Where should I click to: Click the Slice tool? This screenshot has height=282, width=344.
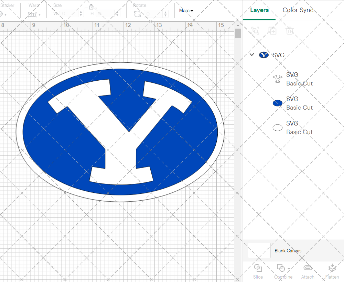[258, 272]
